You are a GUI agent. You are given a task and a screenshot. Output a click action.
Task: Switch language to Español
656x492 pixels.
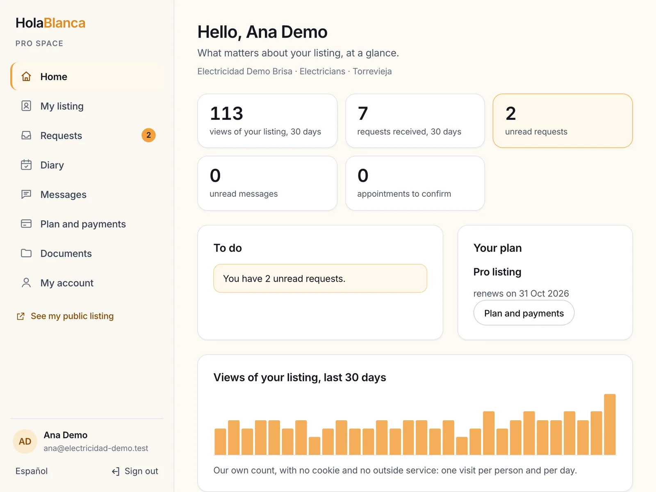(x=32, y=471)
